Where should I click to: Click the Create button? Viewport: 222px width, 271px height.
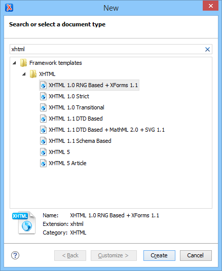tap(159, 255)
